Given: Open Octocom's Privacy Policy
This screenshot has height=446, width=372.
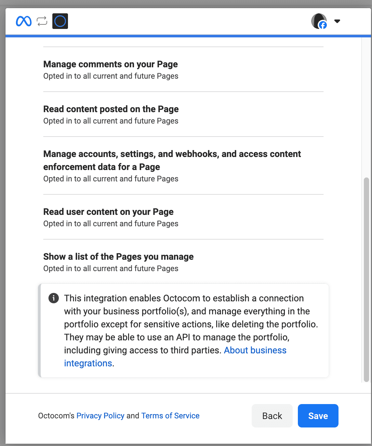Looking at the screenshot, I should [100, 415].
